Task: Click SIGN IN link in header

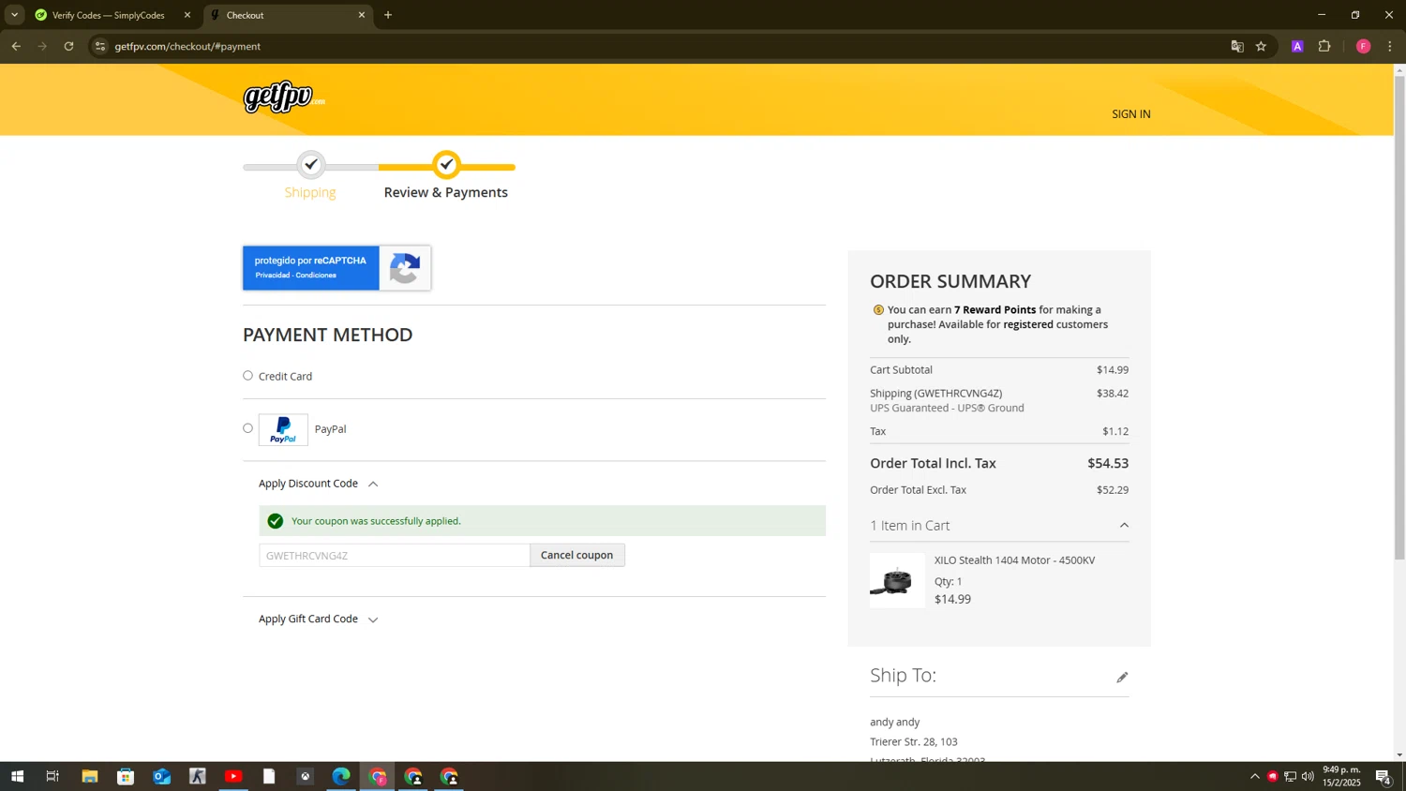Action: (x=1131, y=114)
